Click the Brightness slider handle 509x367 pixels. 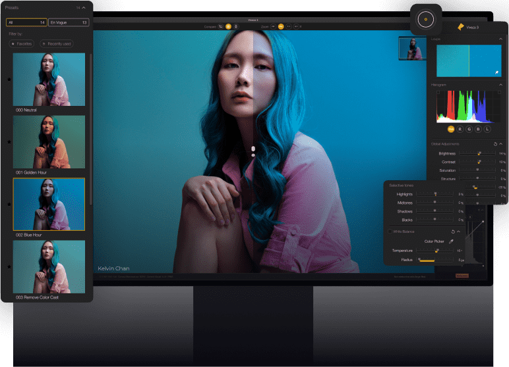tap(479, 153)
